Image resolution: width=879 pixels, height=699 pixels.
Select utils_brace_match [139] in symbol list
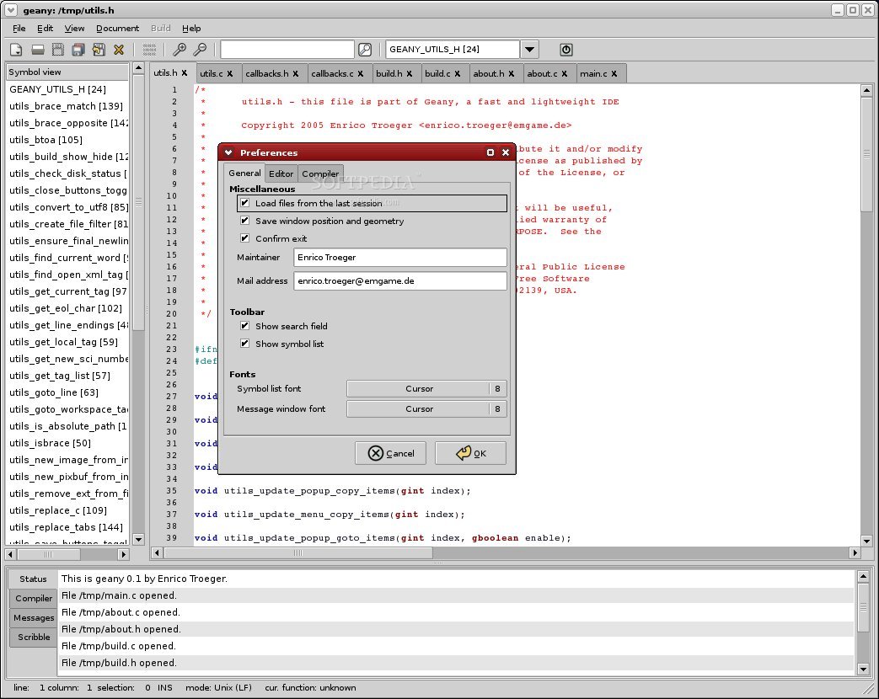coord(67,106)
